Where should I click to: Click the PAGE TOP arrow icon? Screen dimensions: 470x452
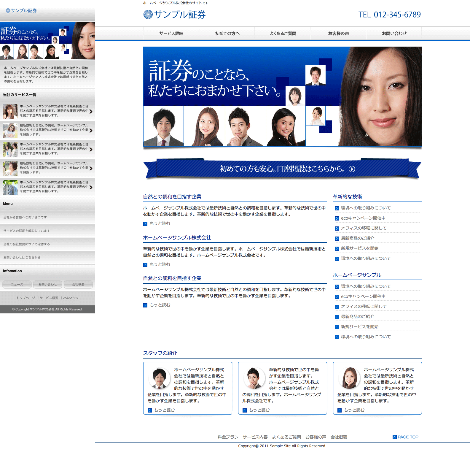pyautogui.click(x=394, y=437)
